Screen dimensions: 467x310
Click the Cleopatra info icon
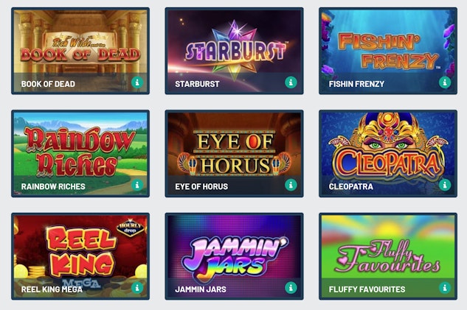click(x=445, y=185)
